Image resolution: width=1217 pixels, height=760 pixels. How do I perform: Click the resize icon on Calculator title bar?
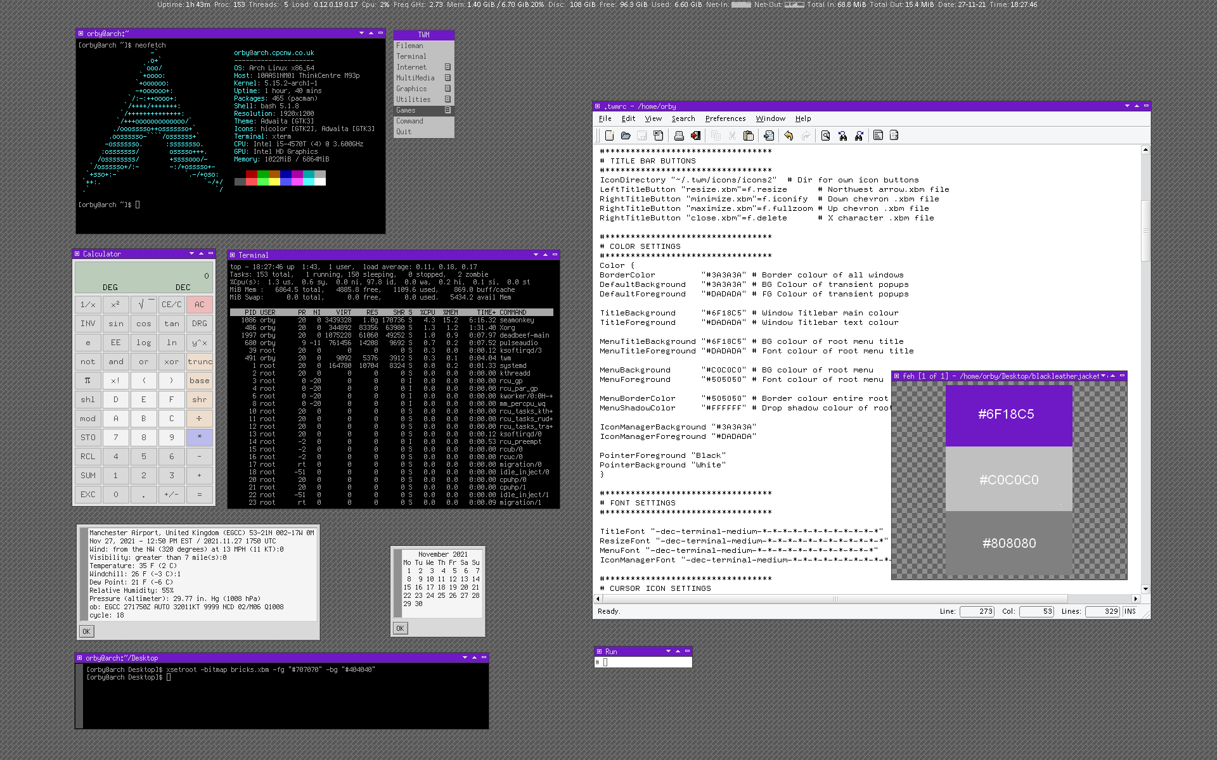click(77, 253)
